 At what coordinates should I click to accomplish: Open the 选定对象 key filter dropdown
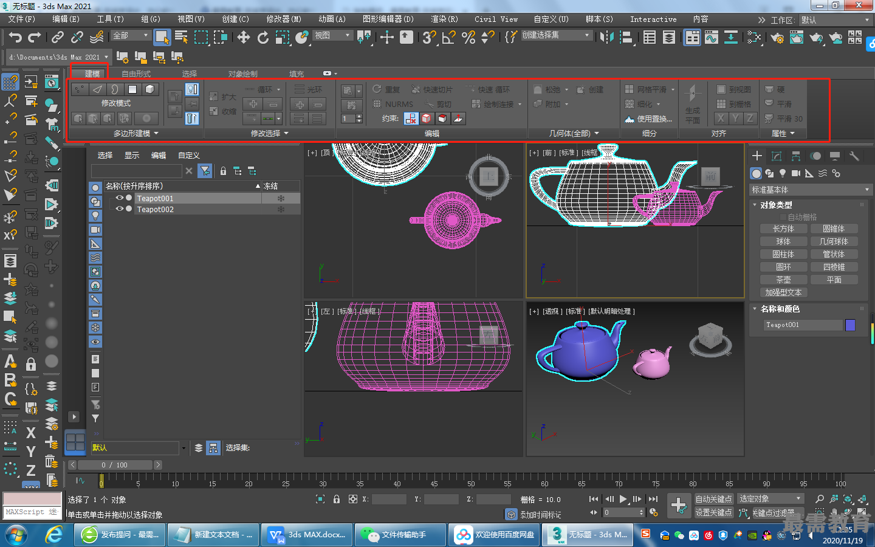(770, 499)
